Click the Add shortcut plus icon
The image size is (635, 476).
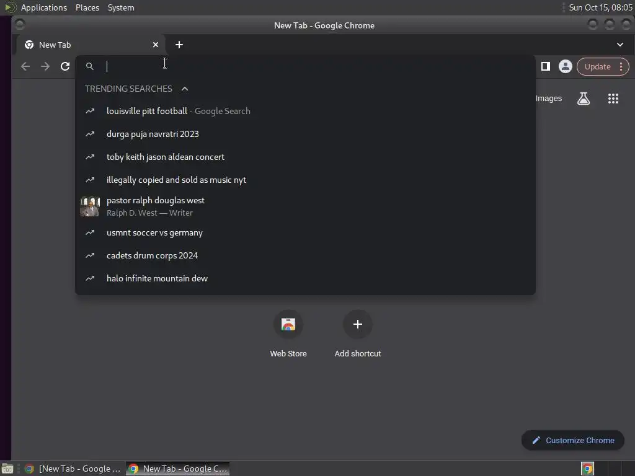pos(357,324)
